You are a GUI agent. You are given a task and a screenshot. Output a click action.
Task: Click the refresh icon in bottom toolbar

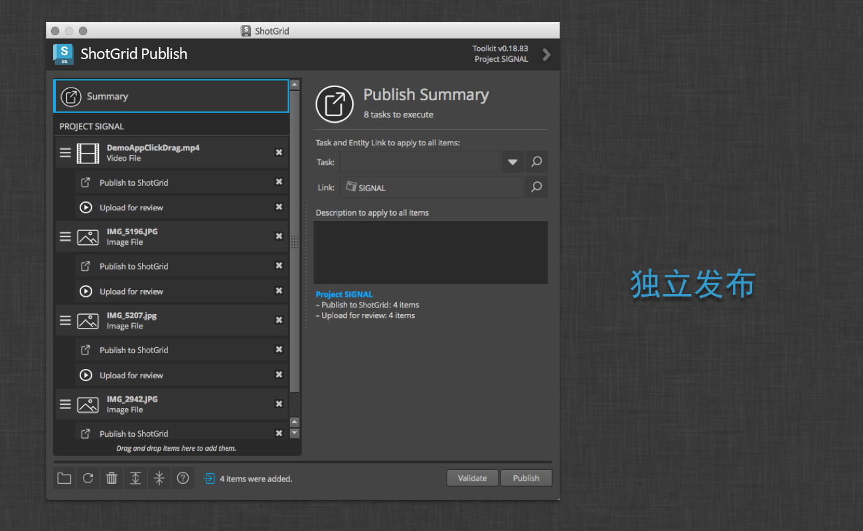pyautogui.click(x=88, y=478)
